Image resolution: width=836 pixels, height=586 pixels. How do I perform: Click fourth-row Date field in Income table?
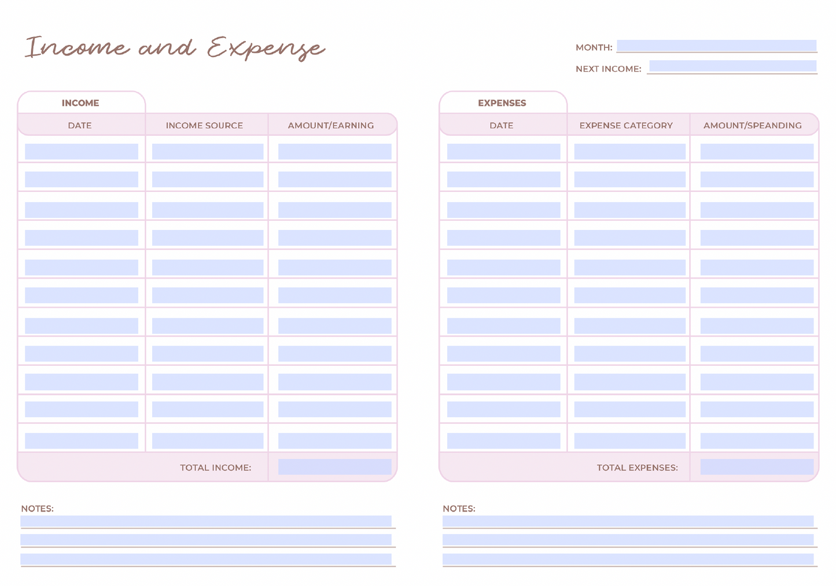click(x=82, y=238)
